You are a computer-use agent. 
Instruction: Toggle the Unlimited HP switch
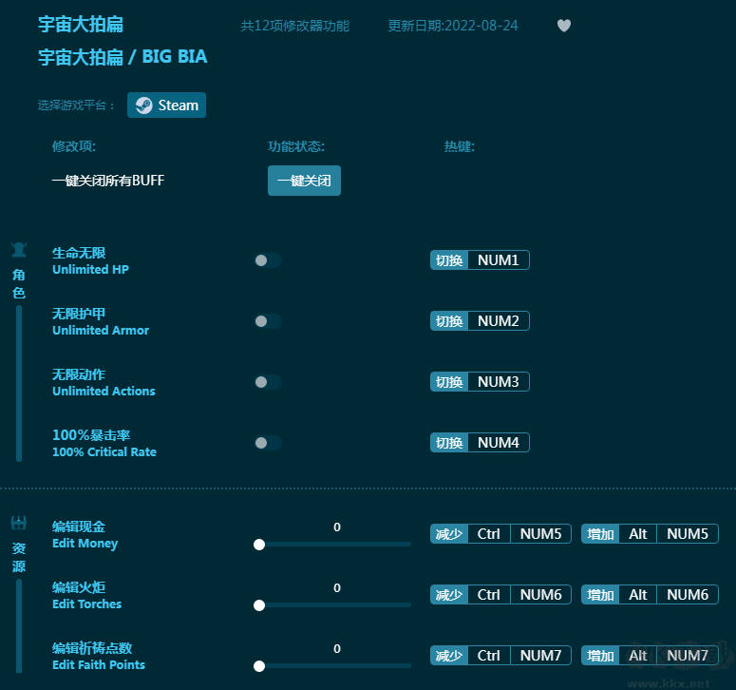[268, 260]
